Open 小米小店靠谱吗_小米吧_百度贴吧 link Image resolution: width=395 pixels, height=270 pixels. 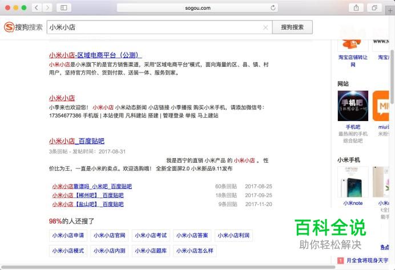92,187
